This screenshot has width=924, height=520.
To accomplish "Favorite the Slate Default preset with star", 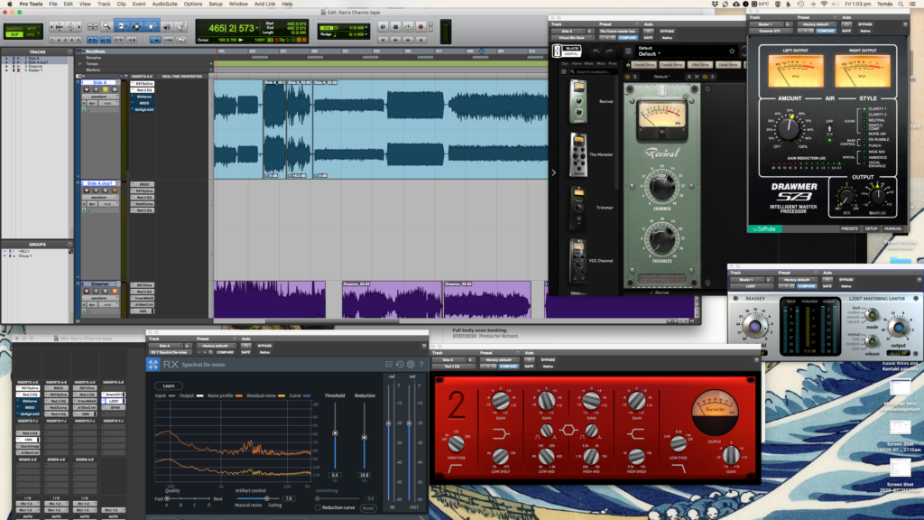I will click(732, 51).
